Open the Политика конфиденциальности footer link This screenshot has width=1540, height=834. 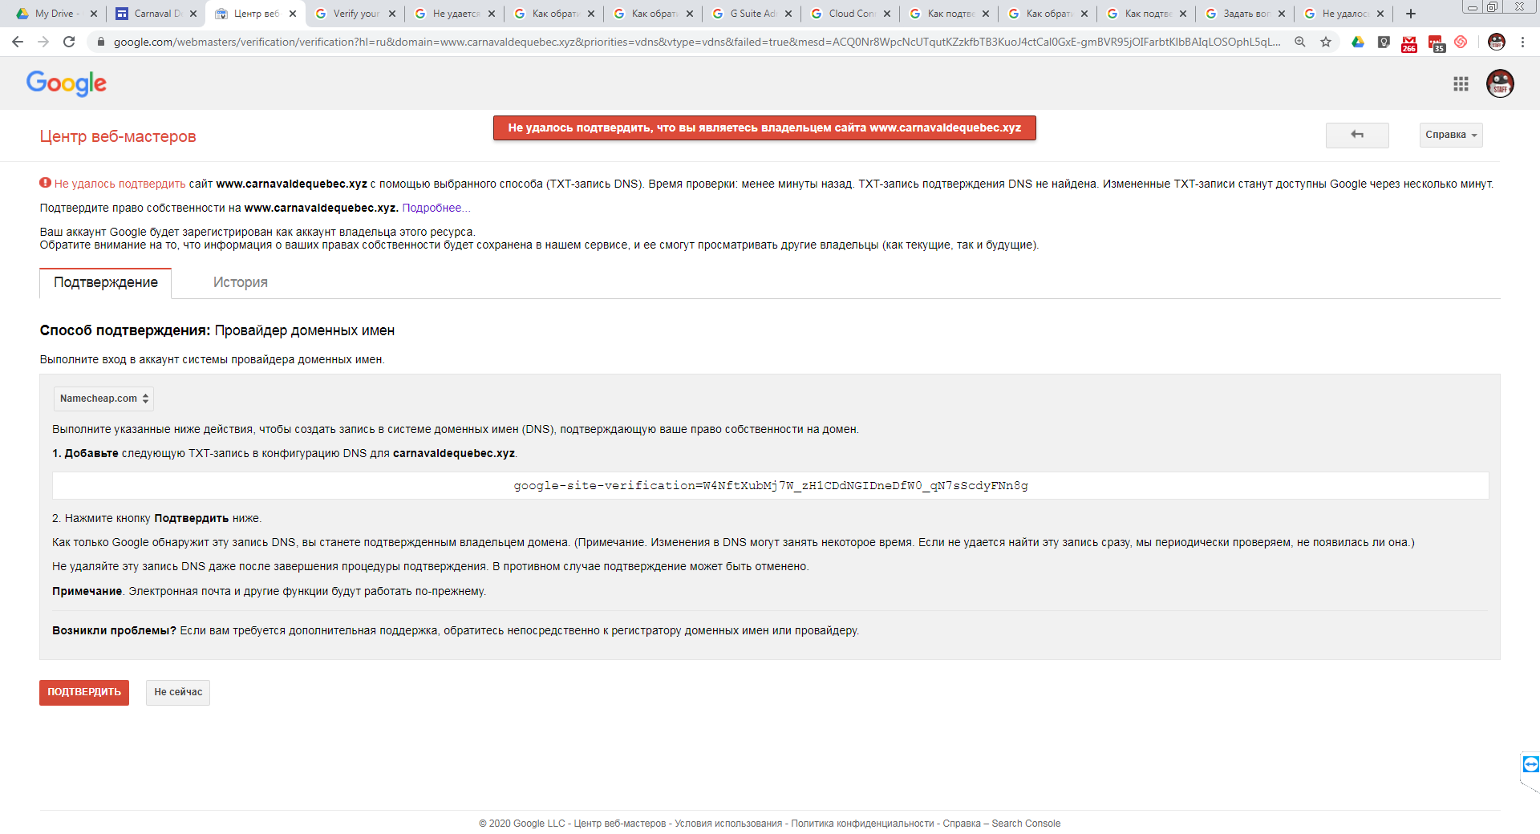pos(862,824)
